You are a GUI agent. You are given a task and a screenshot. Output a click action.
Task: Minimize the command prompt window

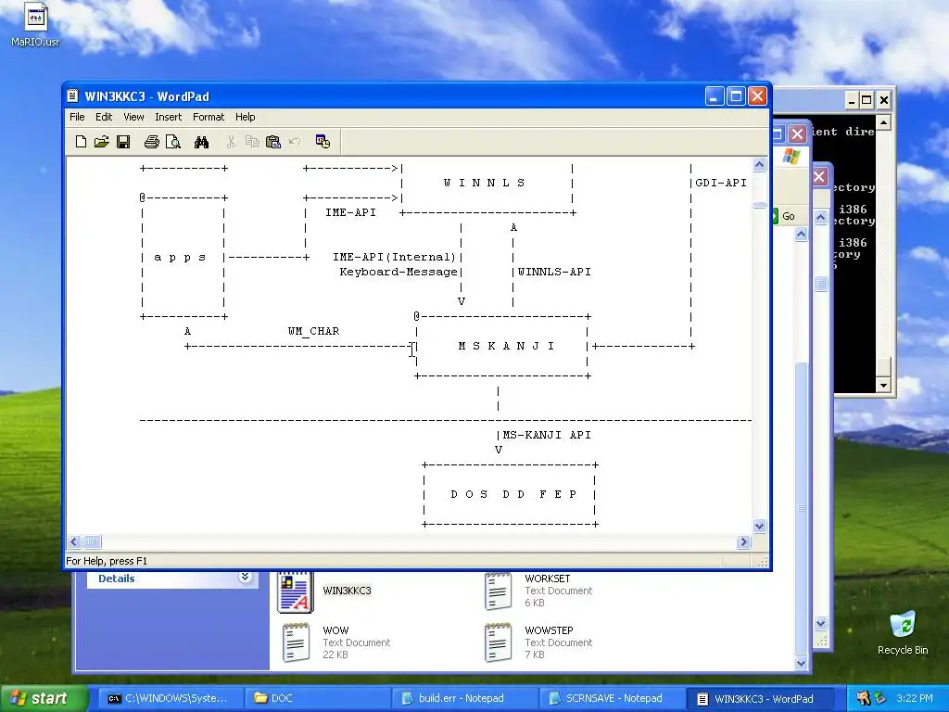(852, 100)
